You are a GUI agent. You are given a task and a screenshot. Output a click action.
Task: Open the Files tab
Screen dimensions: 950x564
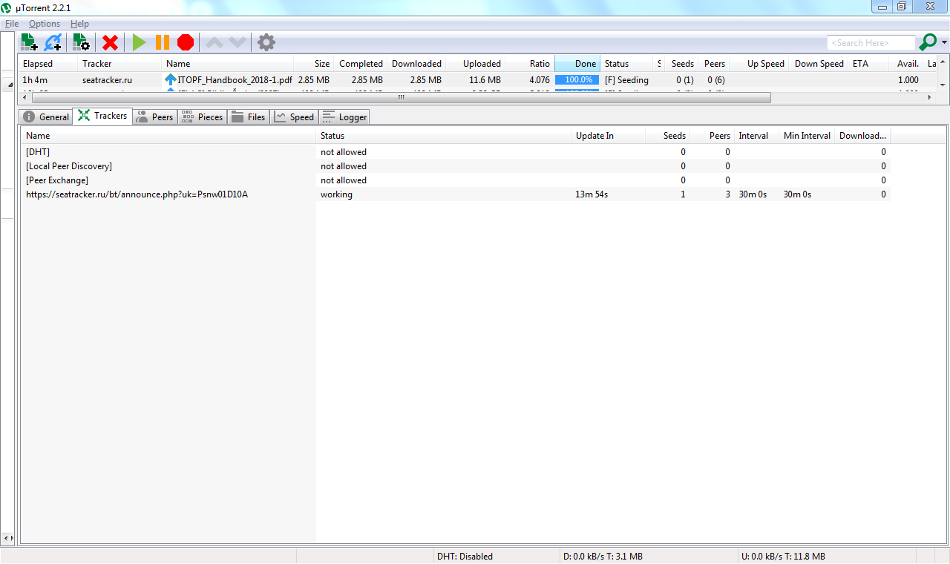pyautogui.click(x=248, y=117)
